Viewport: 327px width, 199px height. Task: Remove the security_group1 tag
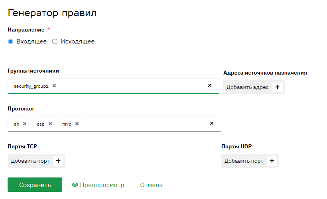click(x=54, y=86)
